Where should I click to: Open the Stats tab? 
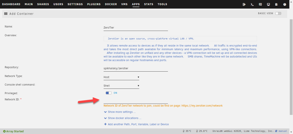coord(149,4)
